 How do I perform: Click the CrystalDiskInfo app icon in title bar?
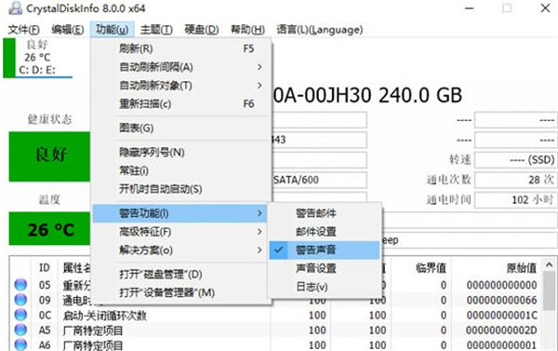pos(15,7)
